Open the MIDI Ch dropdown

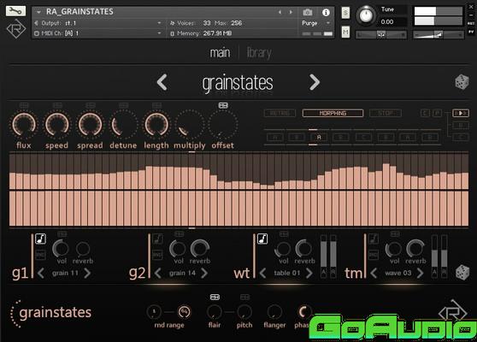pyautogui.click(x=159, y=33)
